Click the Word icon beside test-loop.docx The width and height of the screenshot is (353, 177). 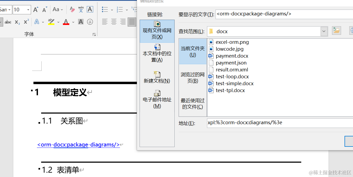coord(211,76)
